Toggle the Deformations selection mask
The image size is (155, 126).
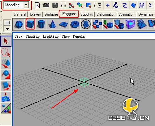(x=142, y=5)
